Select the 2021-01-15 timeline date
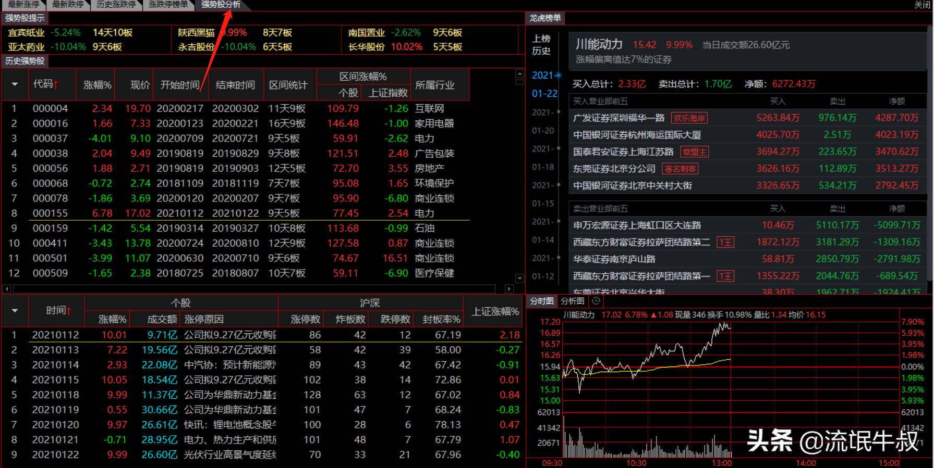Screen dimensions: 934x468 543,194
